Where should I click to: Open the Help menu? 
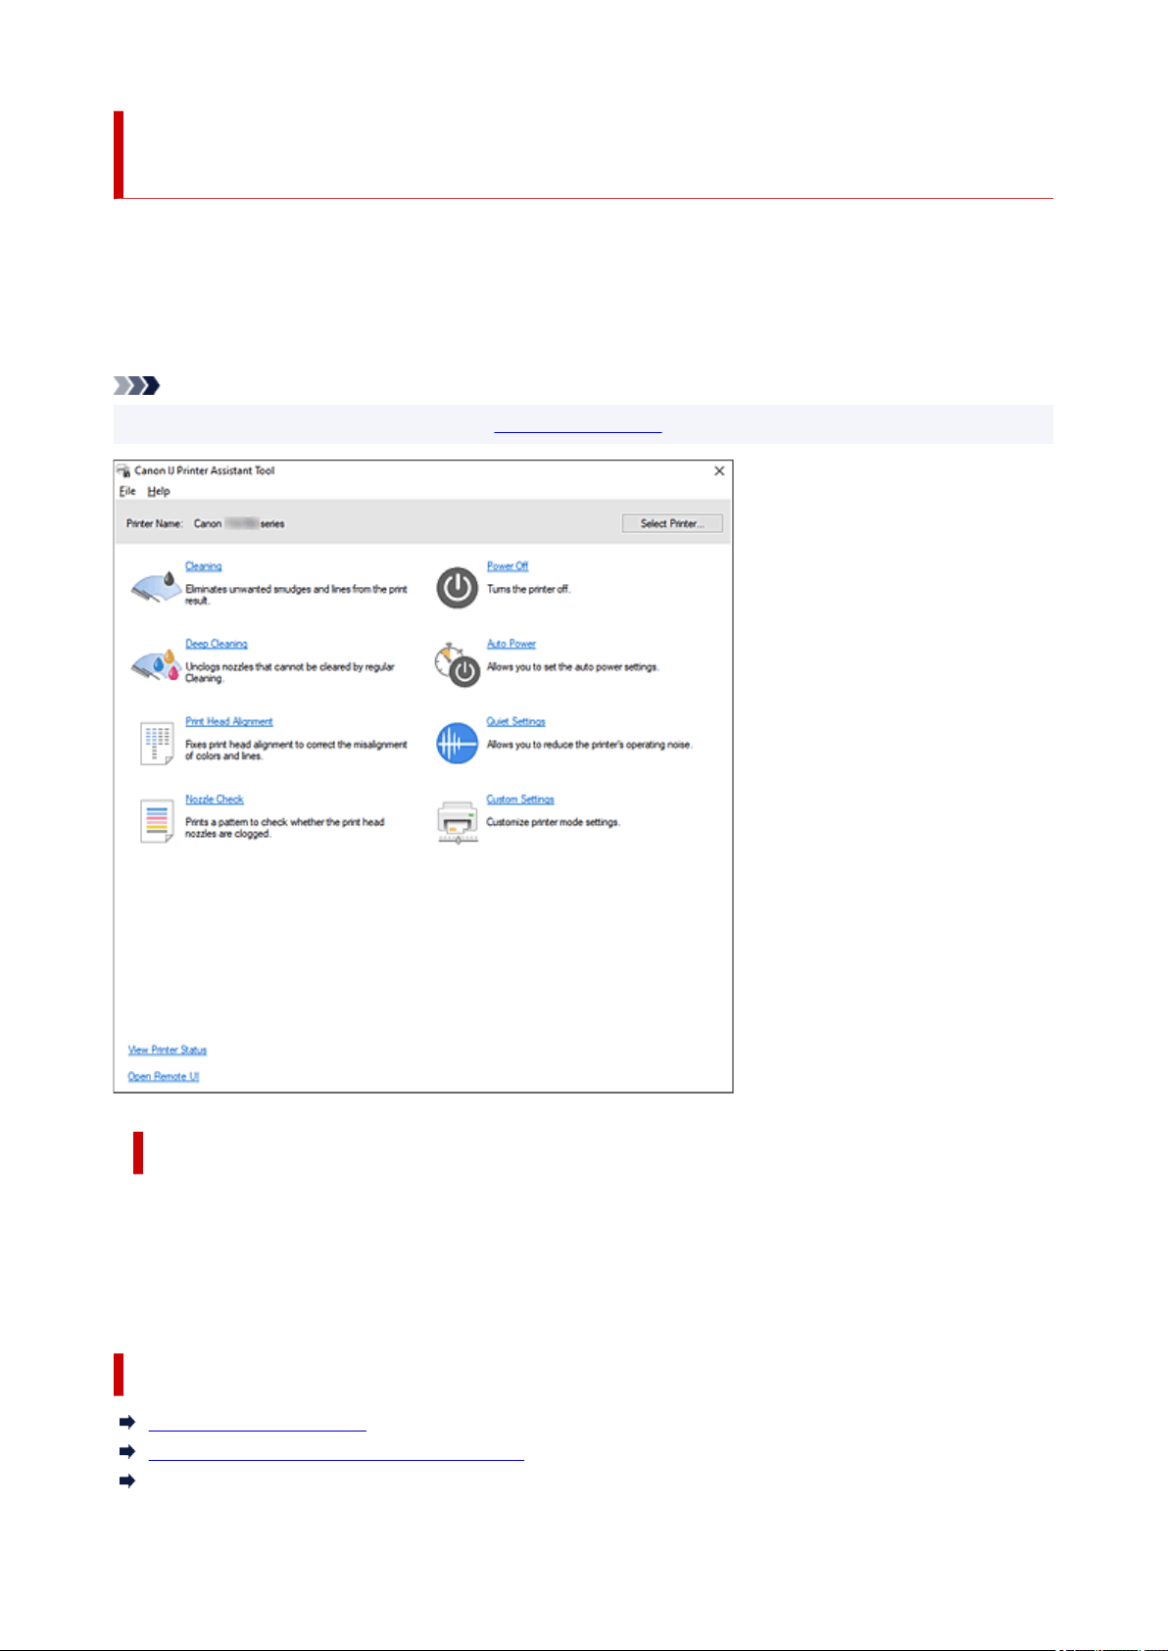coord(159,491)
